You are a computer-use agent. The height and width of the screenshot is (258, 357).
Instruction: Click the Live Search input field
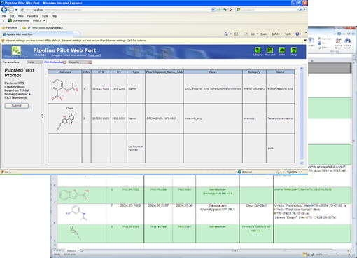268,10
